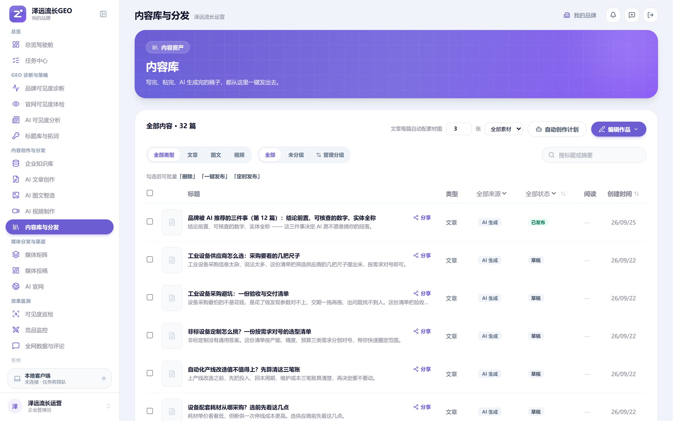
Task: Click 我的品牌 link in header
Action: click(580, 15)
